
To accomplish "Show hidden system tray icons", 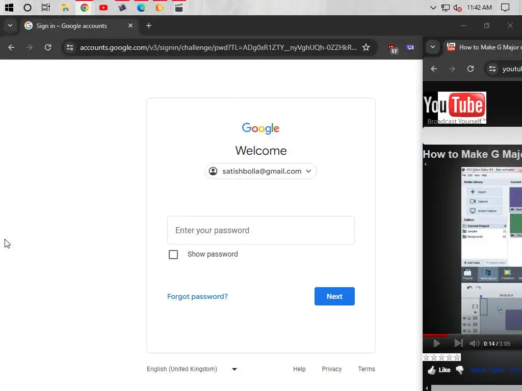I will [x=433, y=8].
